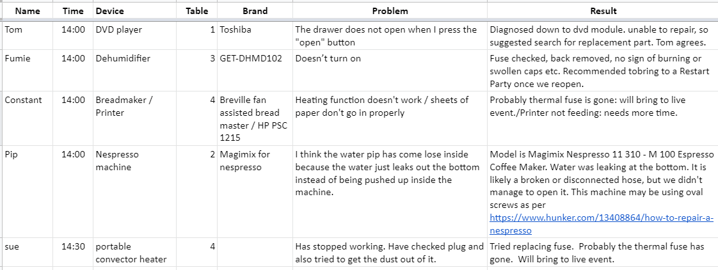Select the Time column header
718x270 pixels.
[x=73, y=11]
